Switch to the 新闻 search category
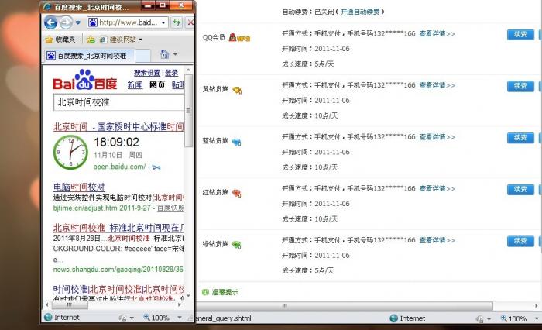The height and width of the screenshot is (330, 542). point(135,85)
